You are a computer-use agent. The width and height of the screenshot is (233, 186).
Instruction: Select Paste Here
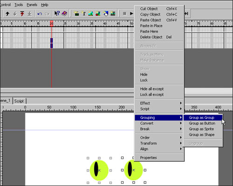click(x=159, y=31)
